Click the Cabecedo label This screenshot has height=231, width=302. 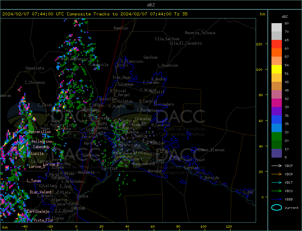41,147
